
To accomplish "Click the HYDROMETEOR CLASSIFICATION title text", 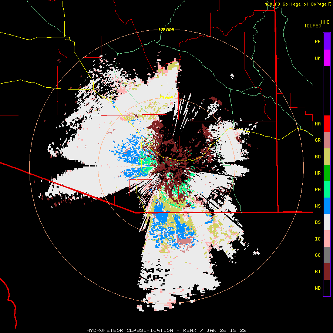I will 130,330.
